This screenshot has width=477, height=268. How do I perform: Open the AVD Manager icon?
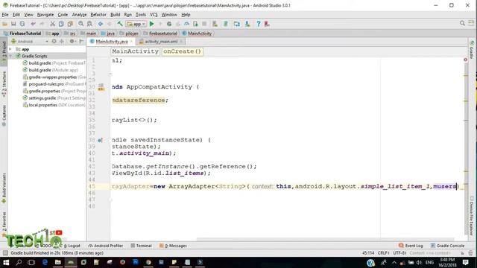coord(215,24)
